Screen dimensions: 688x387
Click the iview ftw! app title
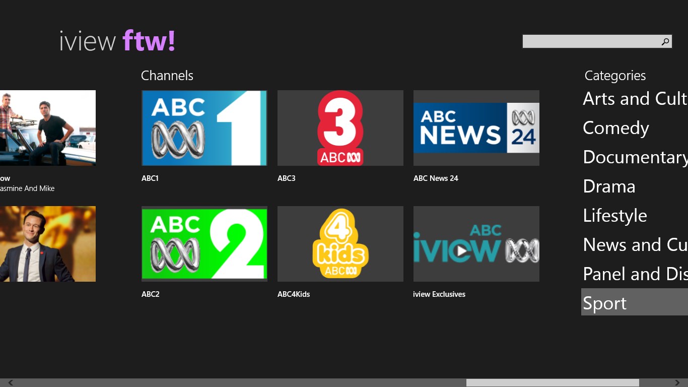[116, 41]
